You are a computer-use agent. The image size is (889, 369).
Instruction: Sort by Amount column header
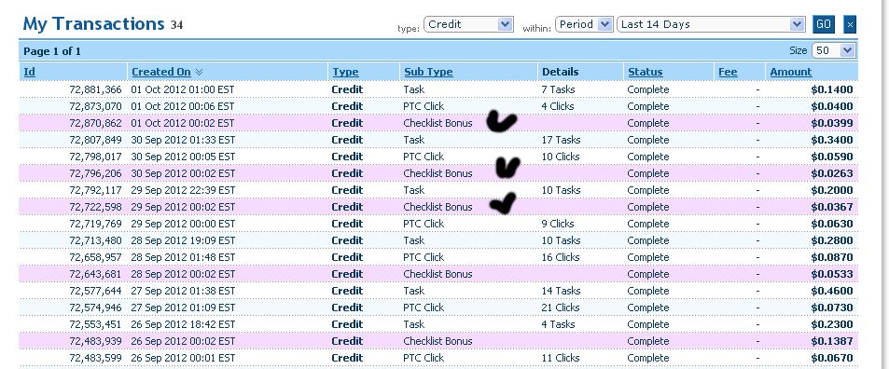pyautogui.click(x=790, y=72)
